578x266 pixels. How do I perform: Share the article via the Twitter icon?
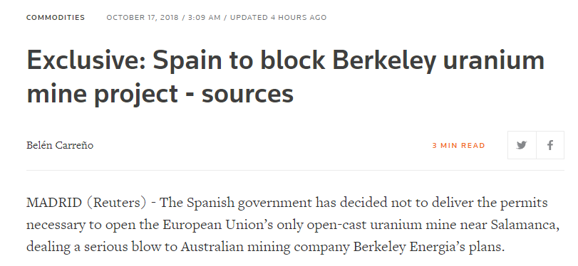pos(522,145)
